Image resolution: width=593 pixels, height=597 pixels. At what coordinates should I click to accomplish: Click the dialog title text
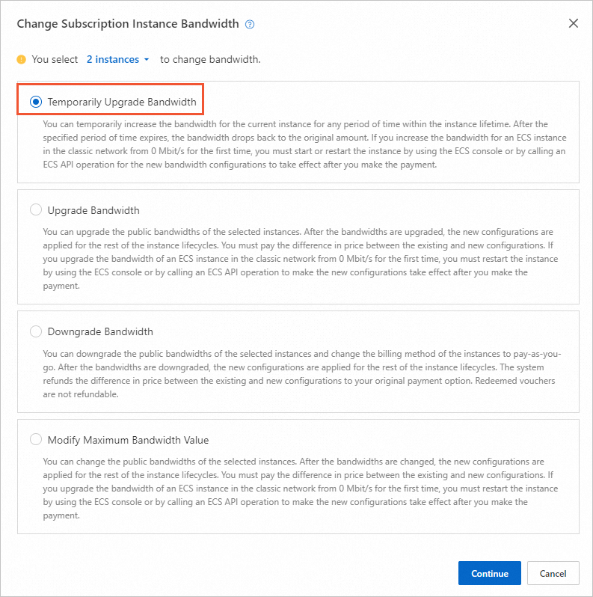[x=128, y=24]
